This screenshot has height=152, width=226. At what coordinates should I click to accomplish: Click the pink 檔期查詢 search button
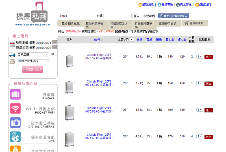tap(32, 69)
